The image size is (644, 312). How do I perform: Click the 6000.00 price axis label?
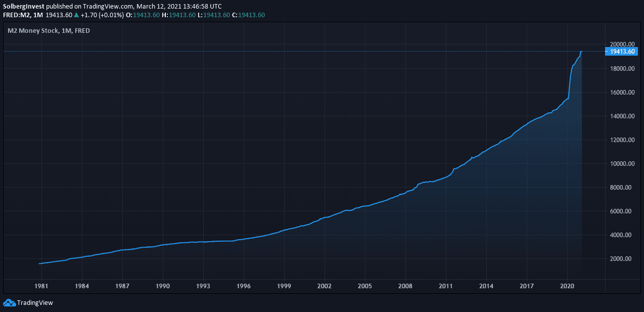coord(622,211)
